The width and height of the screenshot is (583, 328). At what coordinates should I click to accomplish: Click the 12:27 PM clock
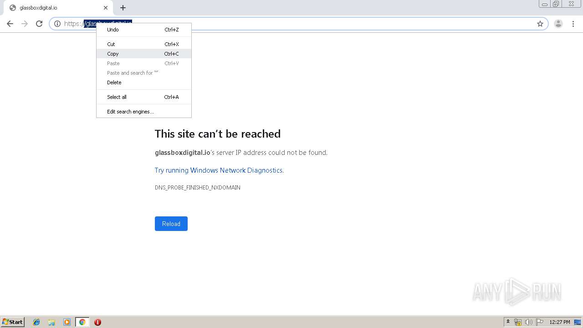point(560,322)
